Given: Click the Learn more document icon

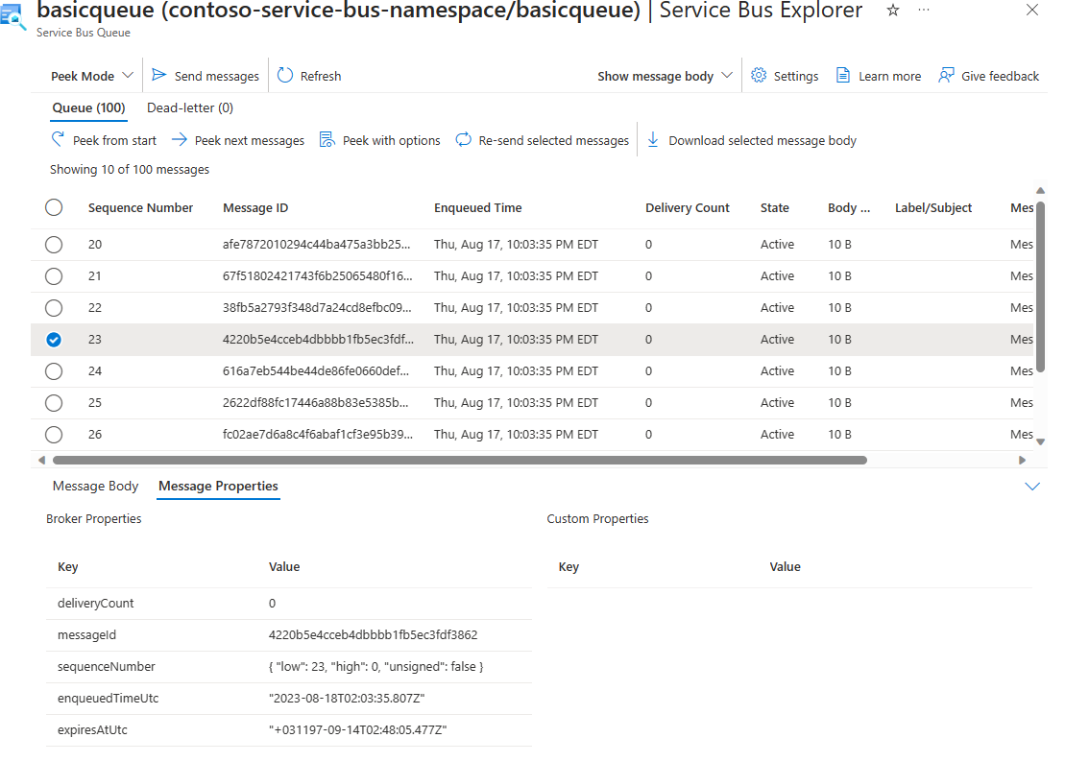Looking at the screenshot, I should tap(843, 75).
